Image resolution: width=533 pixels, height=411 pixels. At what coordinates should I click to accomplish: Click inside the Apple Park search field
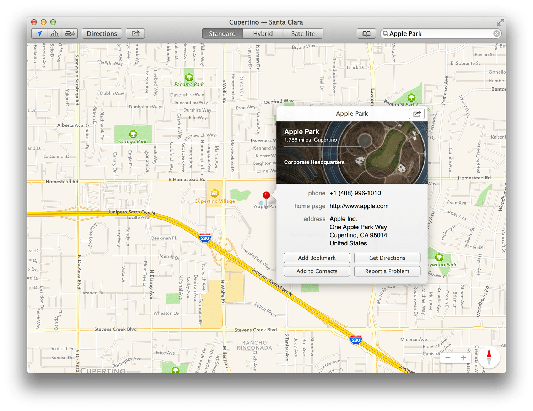pyautogui.click(x=441, y=33)
